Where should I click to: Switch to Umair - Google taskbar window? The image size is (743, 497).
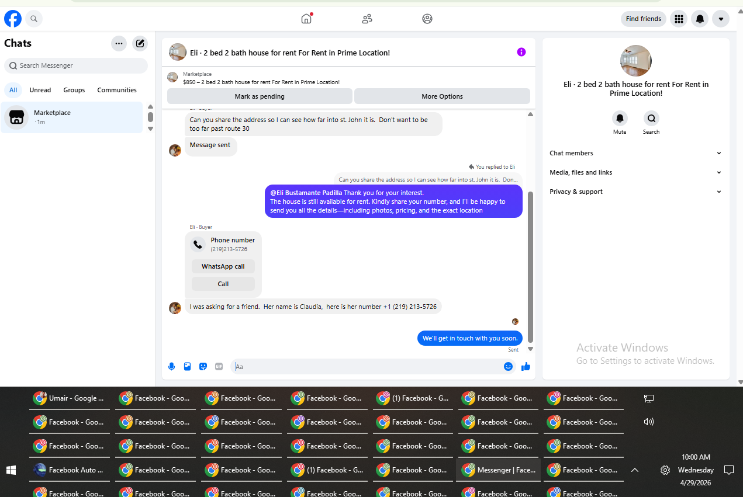[x=70, y=398]
